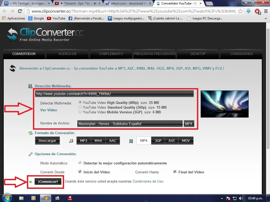The width and height of the screenshot is (270, 202).
Task: Open the Ver Video link
Action: (49, 110)
